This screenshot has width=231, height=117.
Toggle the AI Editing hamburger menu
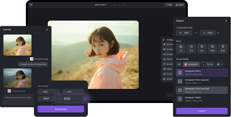click(163, 40)
